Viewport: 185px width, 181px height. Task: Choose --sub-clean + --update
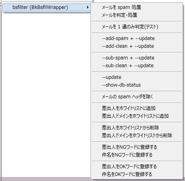coord(137,66)
